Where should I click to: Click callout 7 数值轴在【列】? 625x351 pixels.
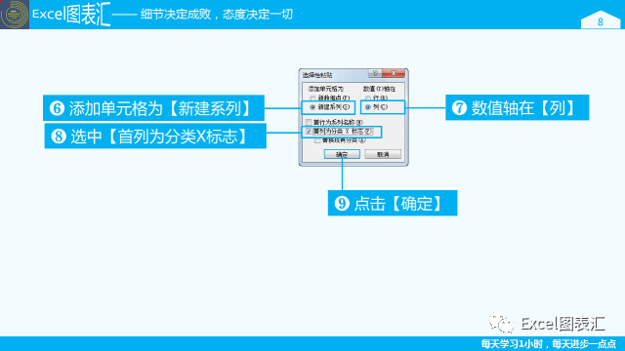click(517, 107)
